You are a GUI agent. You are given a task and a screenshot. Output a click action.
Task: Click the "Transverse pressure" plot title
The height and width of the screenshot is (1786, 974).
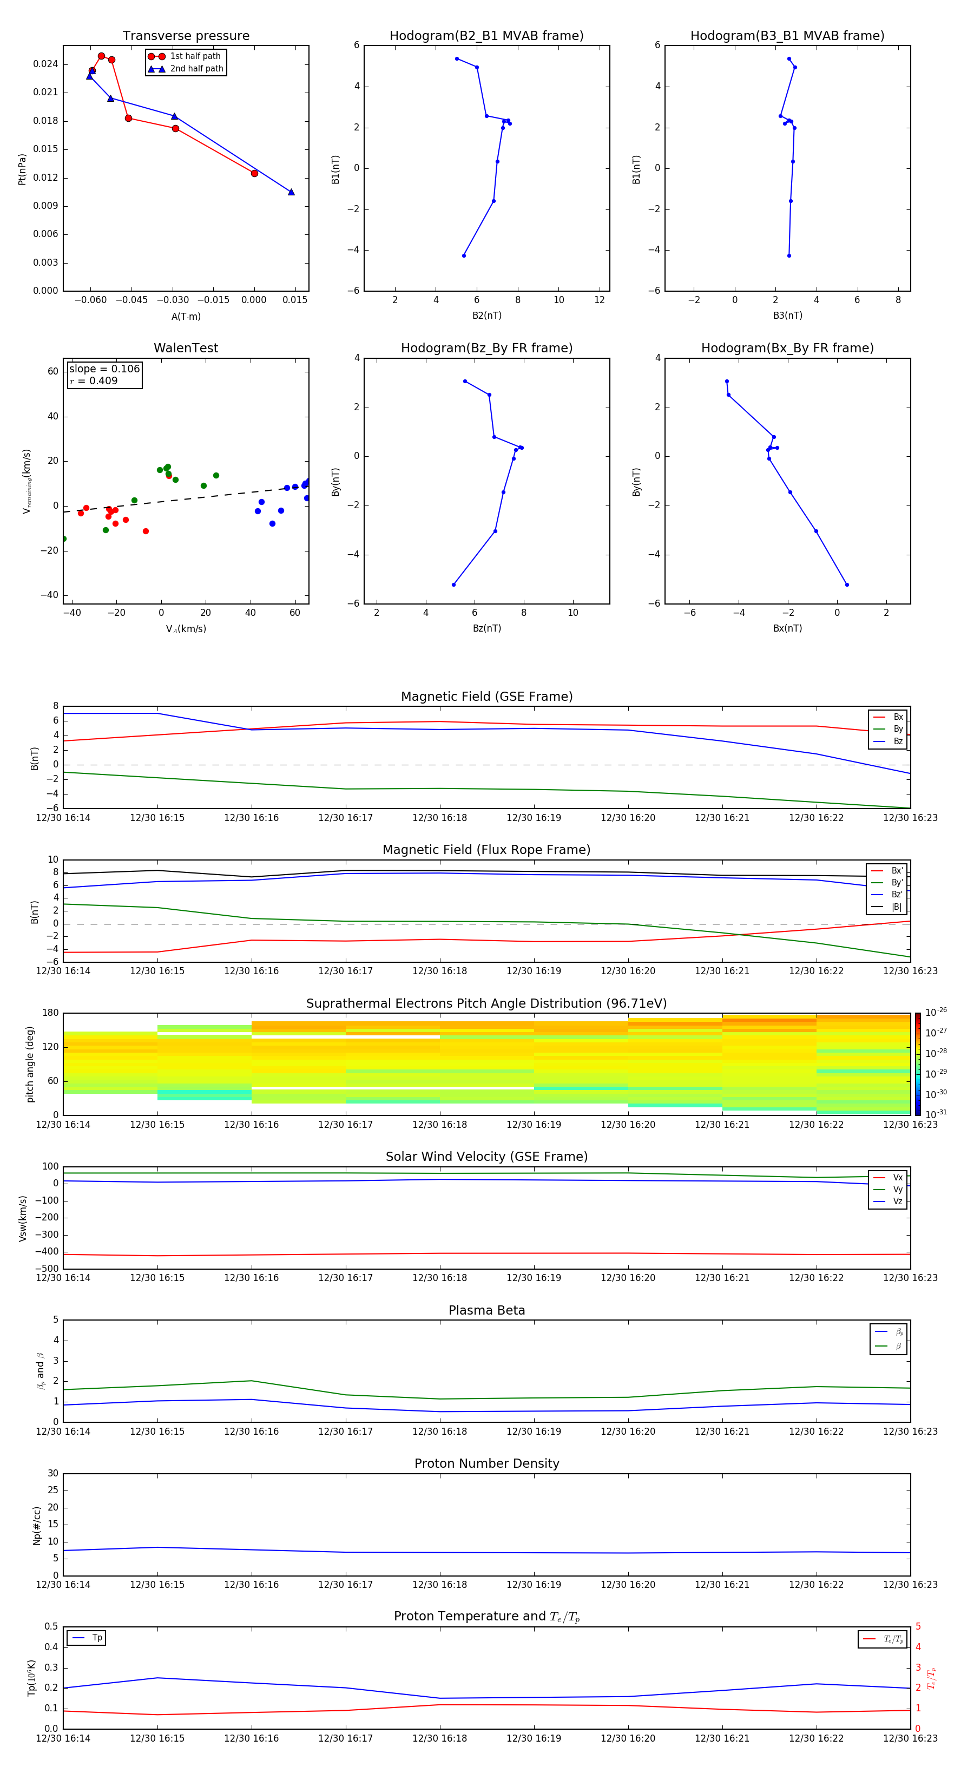pyautogui.click(x=186, y=36)
